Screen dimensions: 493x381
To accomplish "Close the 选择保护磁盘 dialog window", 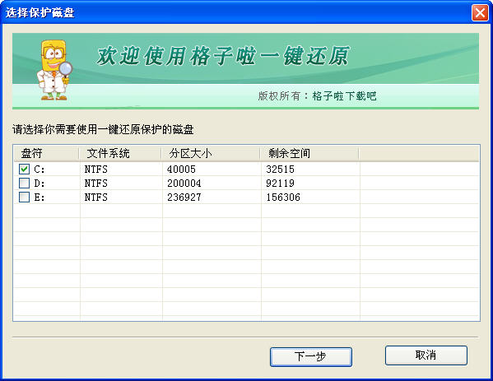I will click(480, 13).
